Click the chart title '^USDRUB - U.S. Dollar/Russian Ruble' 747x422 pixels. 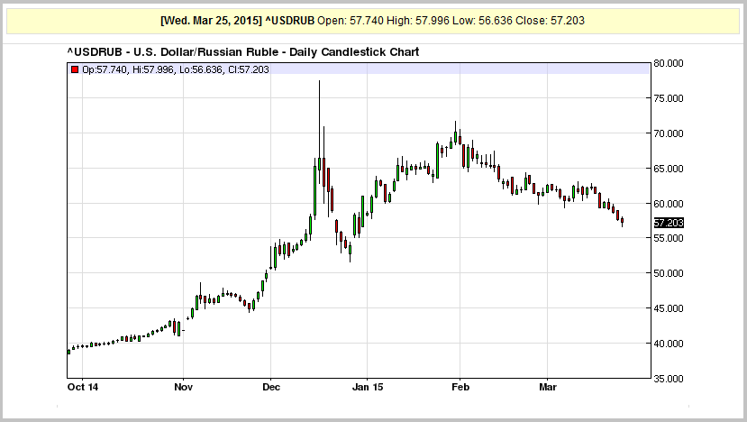point(173,52)
